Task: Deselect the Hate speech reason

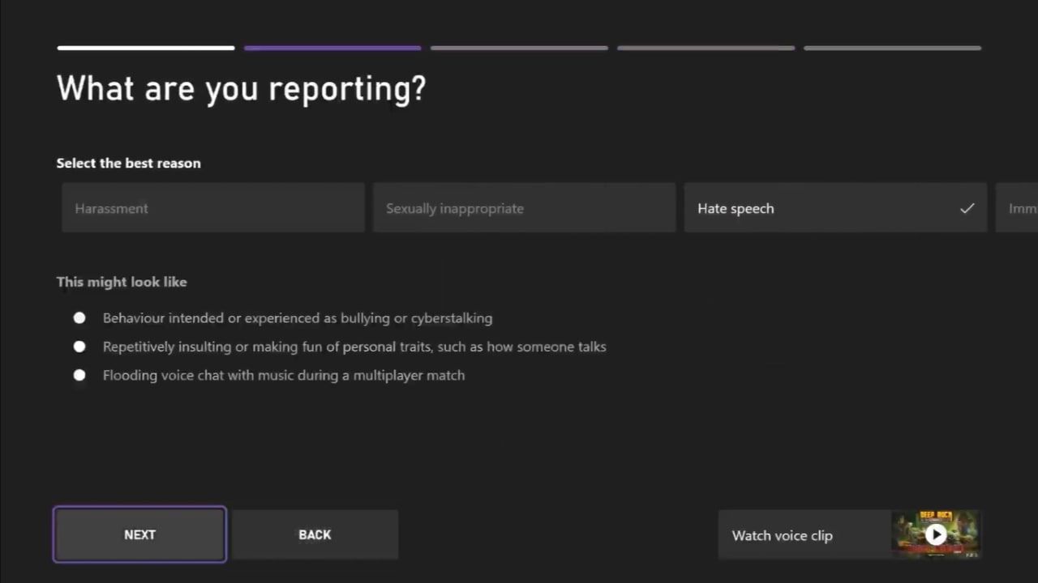Action: pos(835,208)
